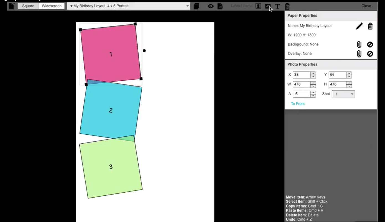Viewport: 385px width, 222px height.
Task: Increase the angle A with up arrow
Action: coord(313,92)
